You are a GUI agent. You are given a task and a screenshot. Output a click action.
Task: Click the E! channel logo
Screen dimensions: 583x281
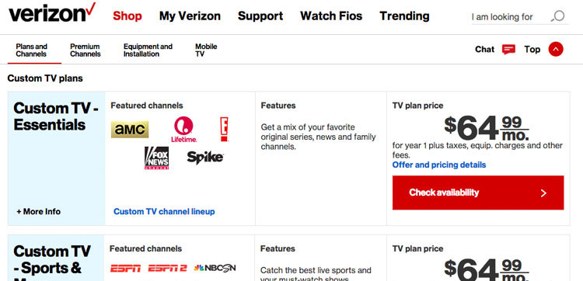(x=224, y=129)
